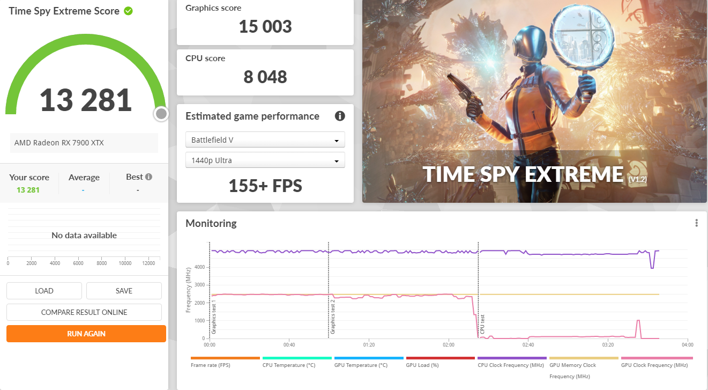Click the Average column label

(84, 178)
